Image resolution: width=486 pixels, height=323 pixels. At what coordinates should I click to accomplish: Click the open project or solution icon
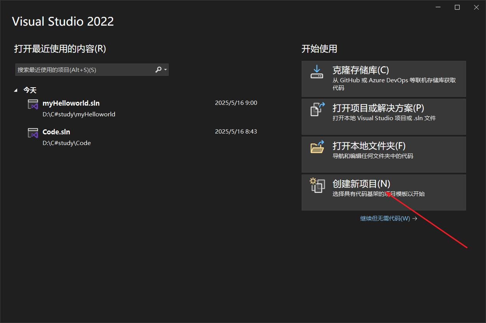pos(317,109)
